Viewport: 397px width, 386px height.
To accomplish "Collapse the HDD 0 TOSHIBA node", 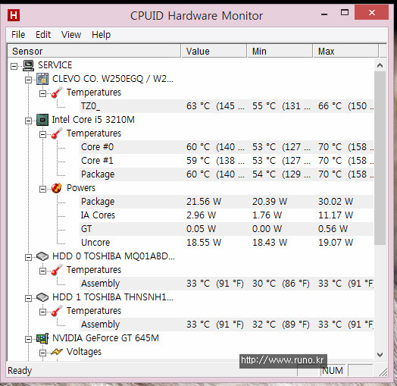I will click(28, 257).
